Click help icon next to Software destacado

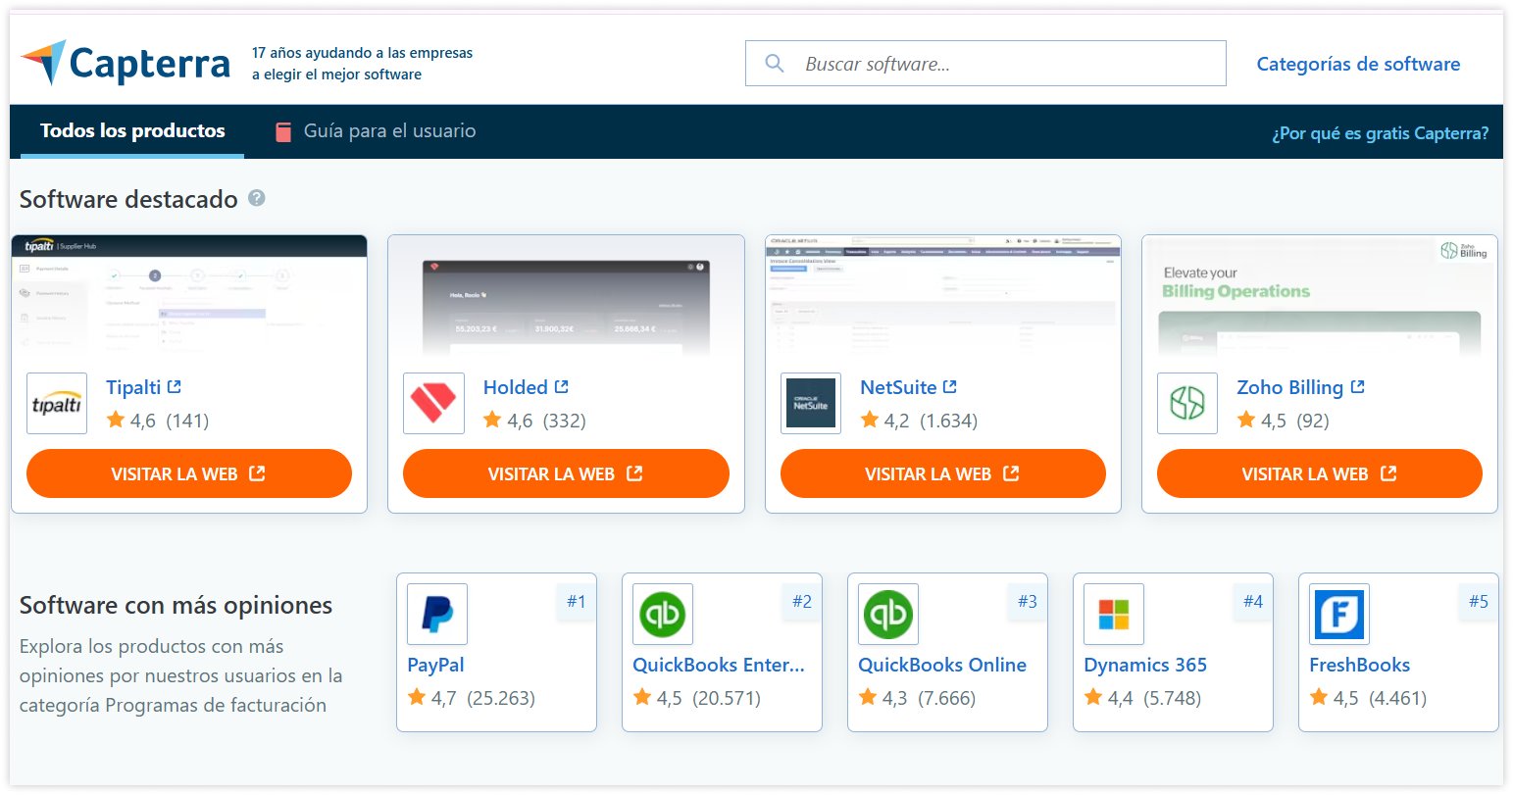pos(257,198)
